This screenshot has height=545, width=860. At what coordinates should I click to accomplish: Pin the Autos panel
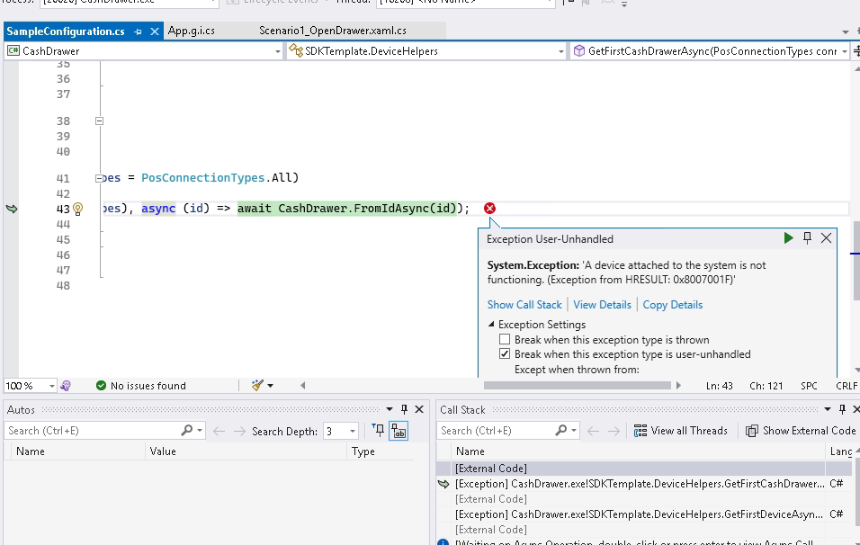click(x=404, y=409)
